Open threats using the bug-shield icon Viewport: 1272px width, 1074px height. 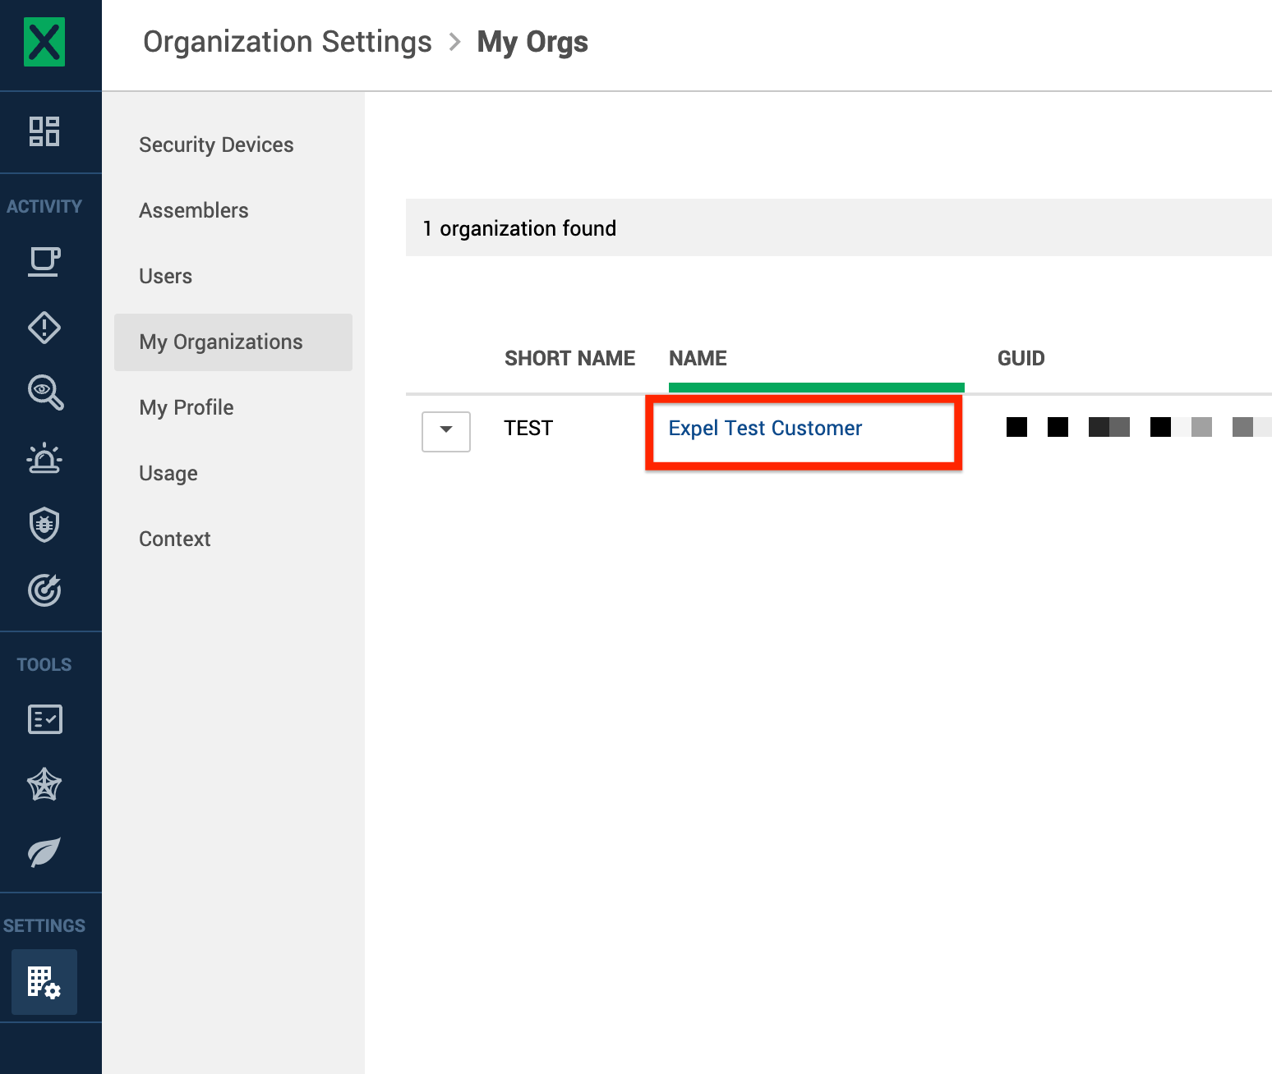tap(44, 524)
